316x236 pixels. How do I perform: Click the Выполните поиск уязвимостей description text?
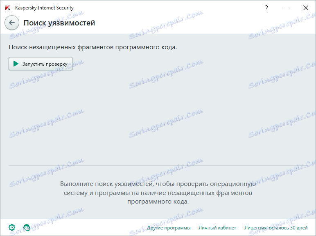pyautogui.click(x=158, y=192)
